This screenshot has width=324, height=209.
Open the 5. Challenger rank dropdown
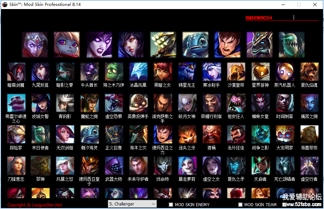click(x=132, y=204)
